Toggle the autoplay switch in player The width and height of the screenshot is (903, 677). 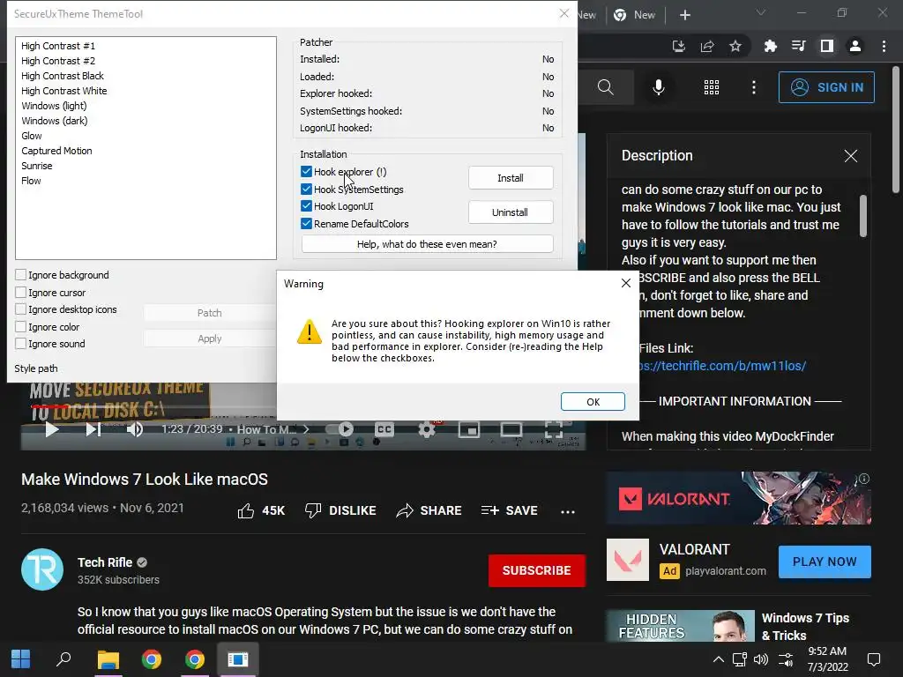pos(340,429)
